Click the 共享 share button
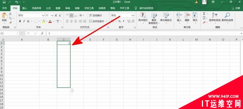243x109 pixels. pyautogui.click(x=236, y=8)
